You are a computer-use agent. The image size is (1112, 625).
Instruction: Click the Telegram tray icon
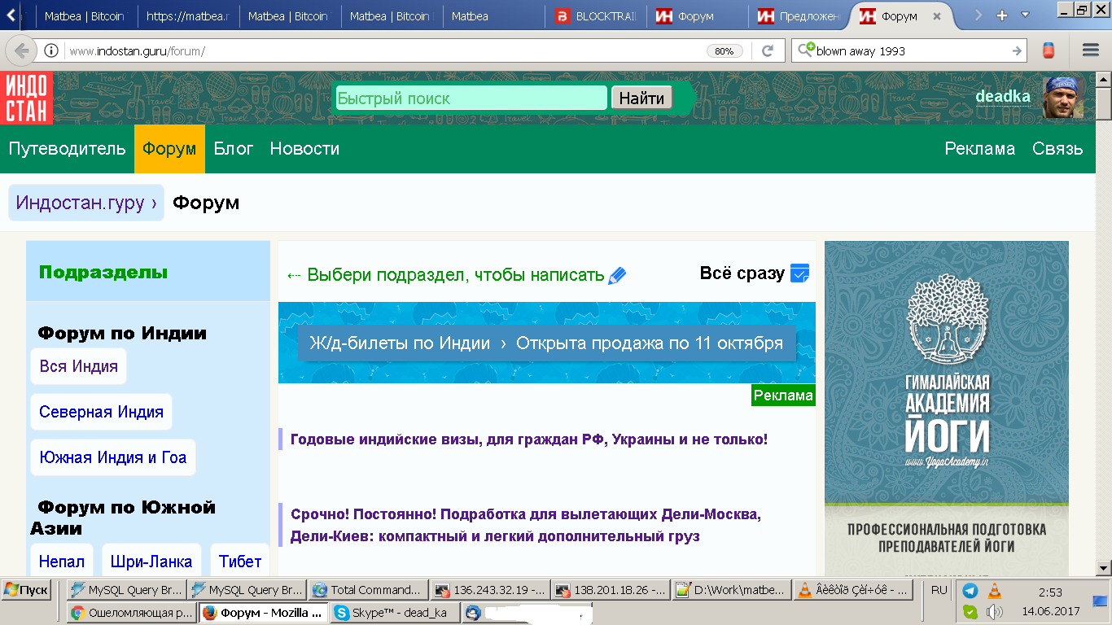pyautogui.click(x=970, y=591)
